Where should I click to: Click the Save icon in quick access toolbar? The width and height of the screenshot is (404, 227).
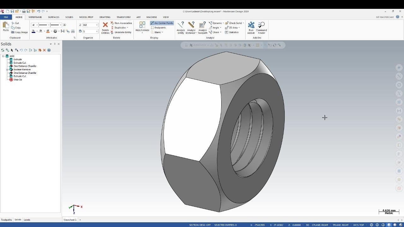tap(12, 11)
